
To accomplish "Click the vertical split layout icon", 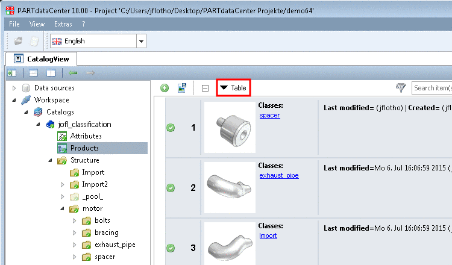I will [51, 73].
